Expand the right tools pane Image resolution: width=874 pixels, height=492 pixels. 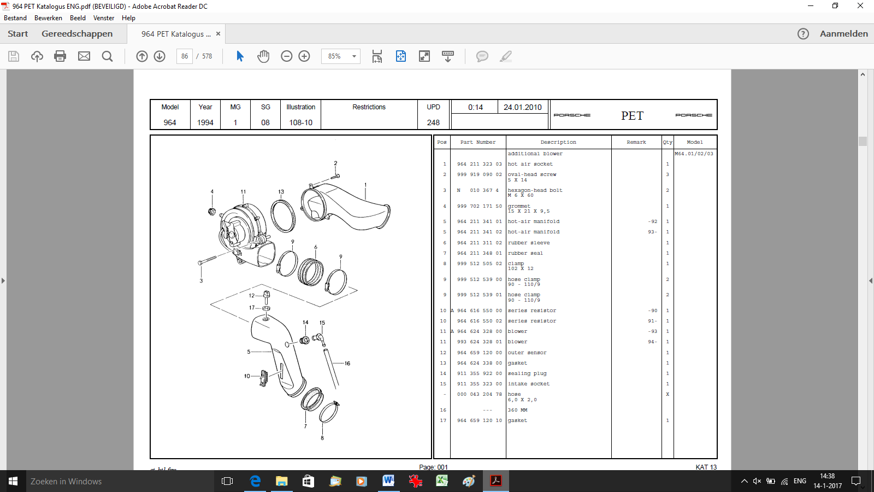(x=870, y=280)
